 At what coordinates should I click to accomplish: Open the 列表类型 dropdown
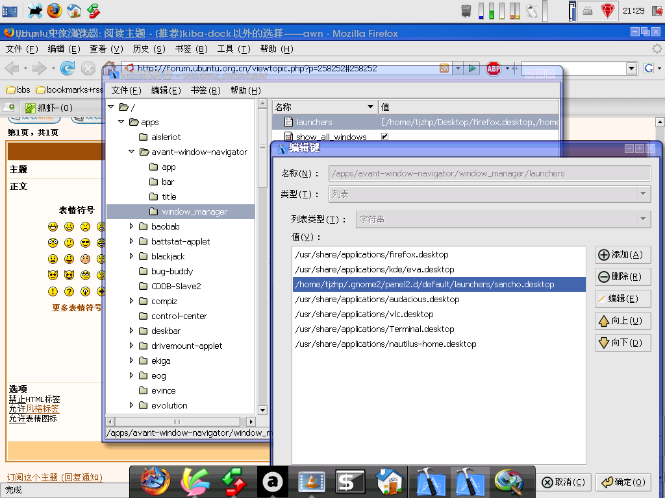(x=644, y=219)
